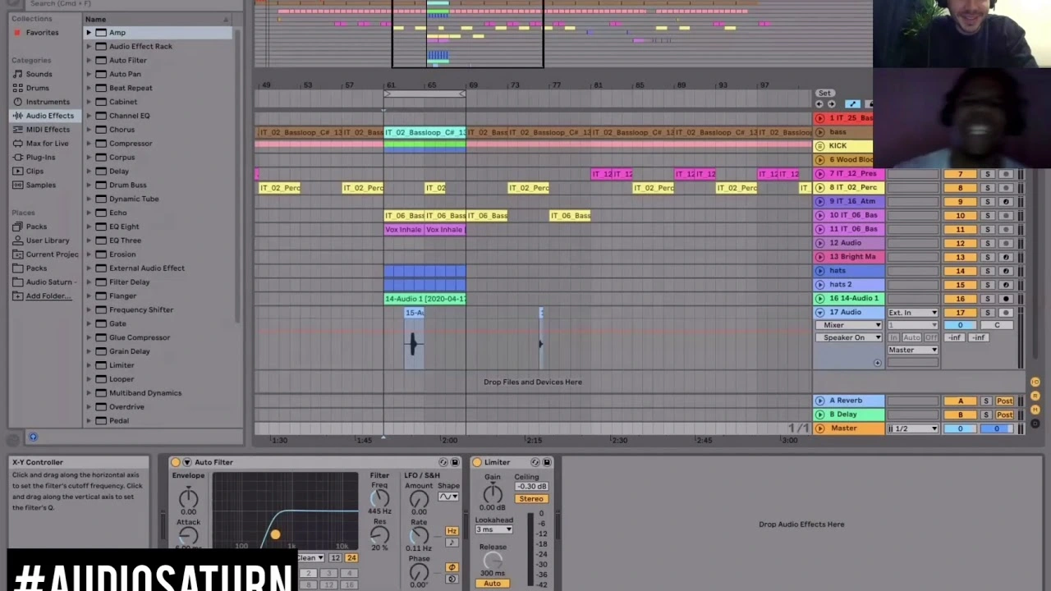Open the Master 1/2 output dropdown
Screen dimensions: 1051x591
[x=912, y=428]
